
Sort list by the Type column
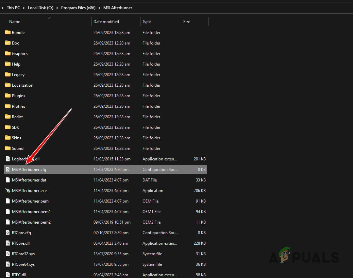[x=147, y=22]
